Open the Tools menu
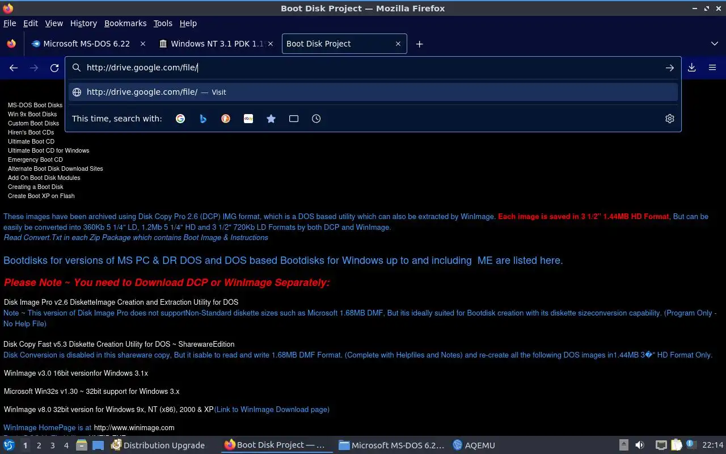The height and width of the screenshot is (454, 726). point(163,23)
